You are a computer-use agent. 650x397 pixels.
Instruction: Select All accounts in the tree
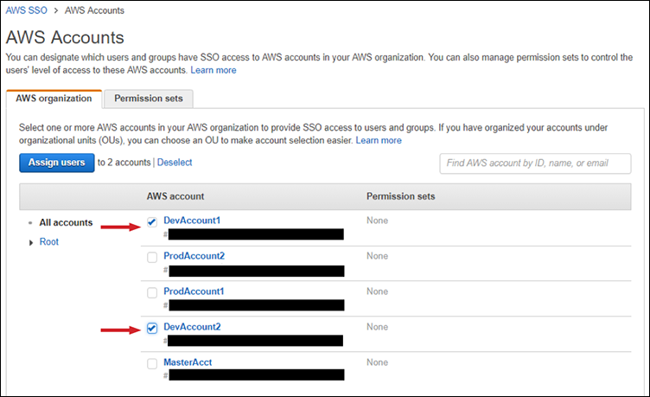click(x=66, y=223)
